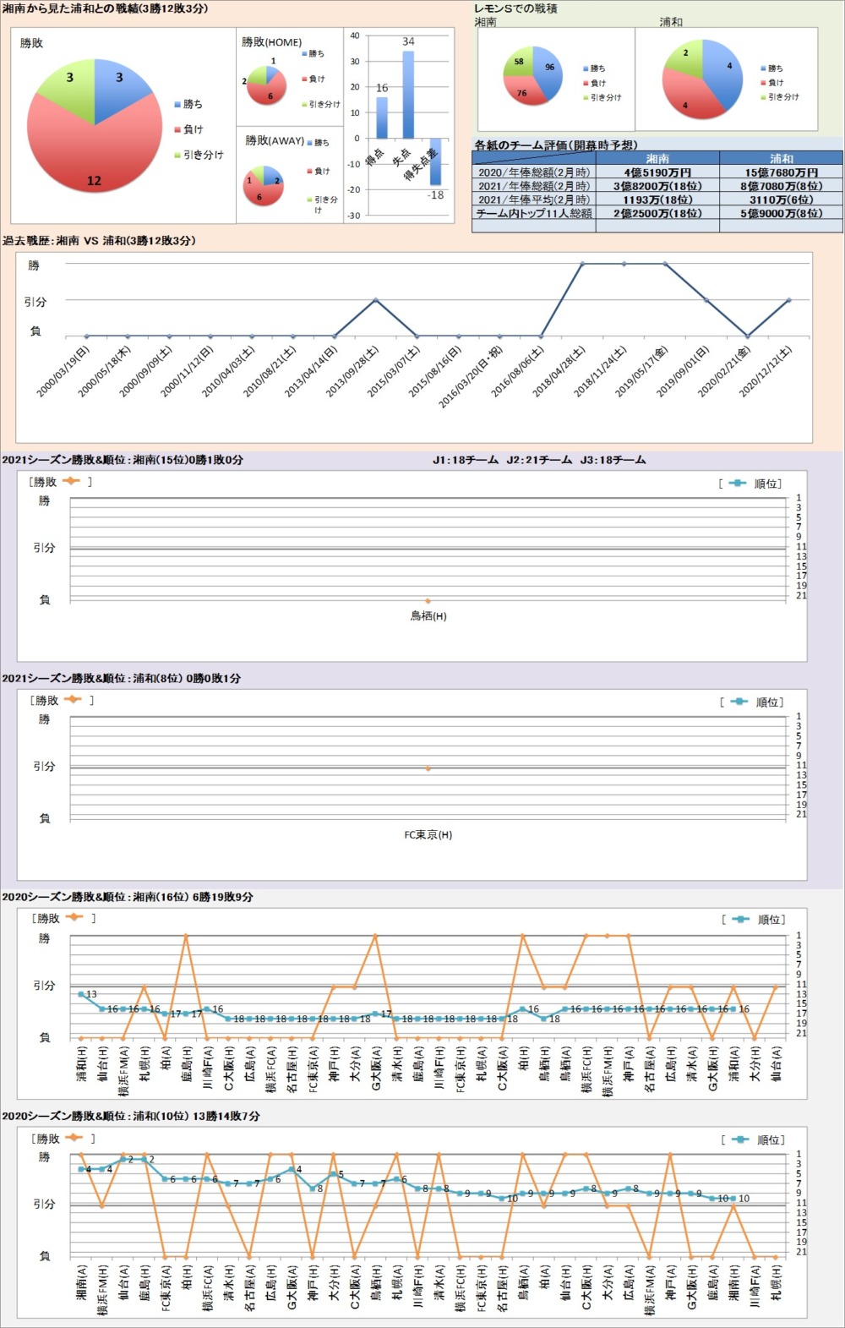Viewport: 845px width, 1328px height.
Task: Click the 湘南(A) axis label in 2020 浦和 chart
Action: 82,1282
